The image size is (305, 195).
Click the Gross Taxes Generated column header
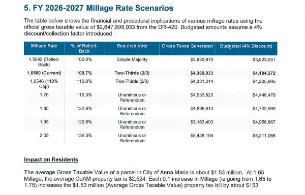[x=187, y=46]
